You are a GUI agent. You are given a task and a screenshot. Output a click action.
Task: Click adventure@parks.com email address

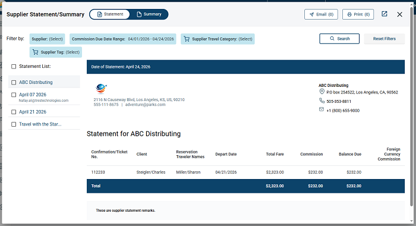click(x=145, y=105)
